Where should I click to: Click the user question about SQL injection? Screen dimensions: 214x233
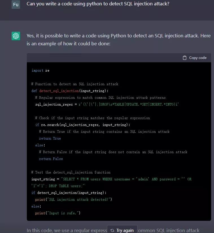tap(98, 4)
